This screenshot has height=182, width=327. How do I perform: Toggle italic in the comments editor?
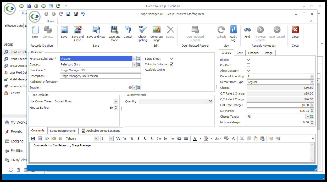pyautogui.click(x=138, y=139)
